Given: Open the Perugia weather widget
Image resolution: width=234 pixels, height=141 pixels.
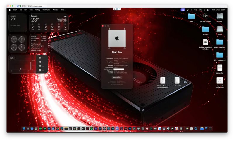Looking at the screenshot, I should (49, 23).
